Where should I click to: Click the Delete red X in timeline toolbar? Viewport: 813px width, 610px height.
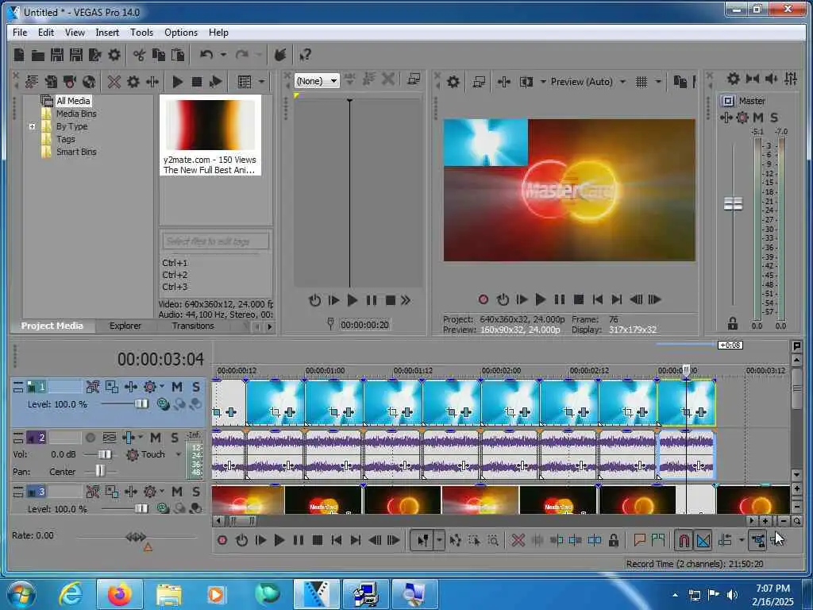coord(518,540)
